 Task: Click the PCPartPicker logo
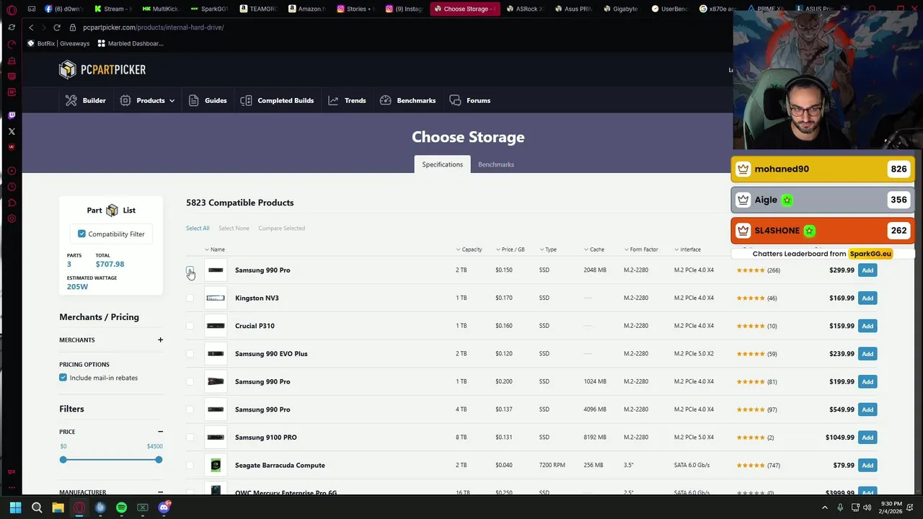102,69
